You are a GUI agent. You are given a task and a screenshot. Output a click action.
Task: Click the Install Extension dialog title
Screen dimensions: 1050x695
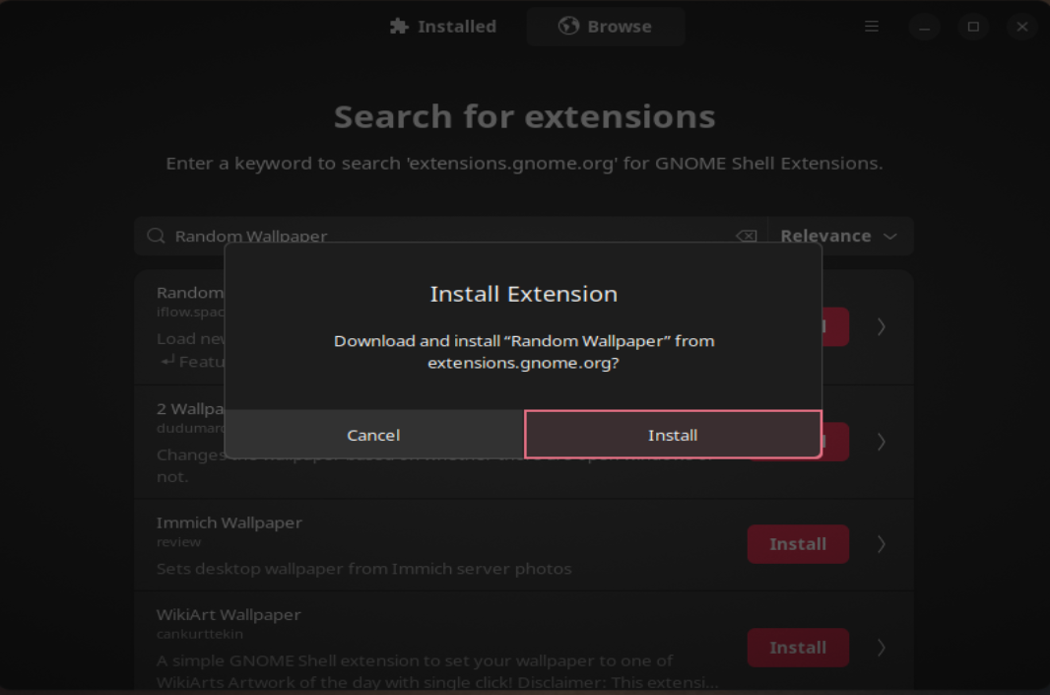point(524,294)
